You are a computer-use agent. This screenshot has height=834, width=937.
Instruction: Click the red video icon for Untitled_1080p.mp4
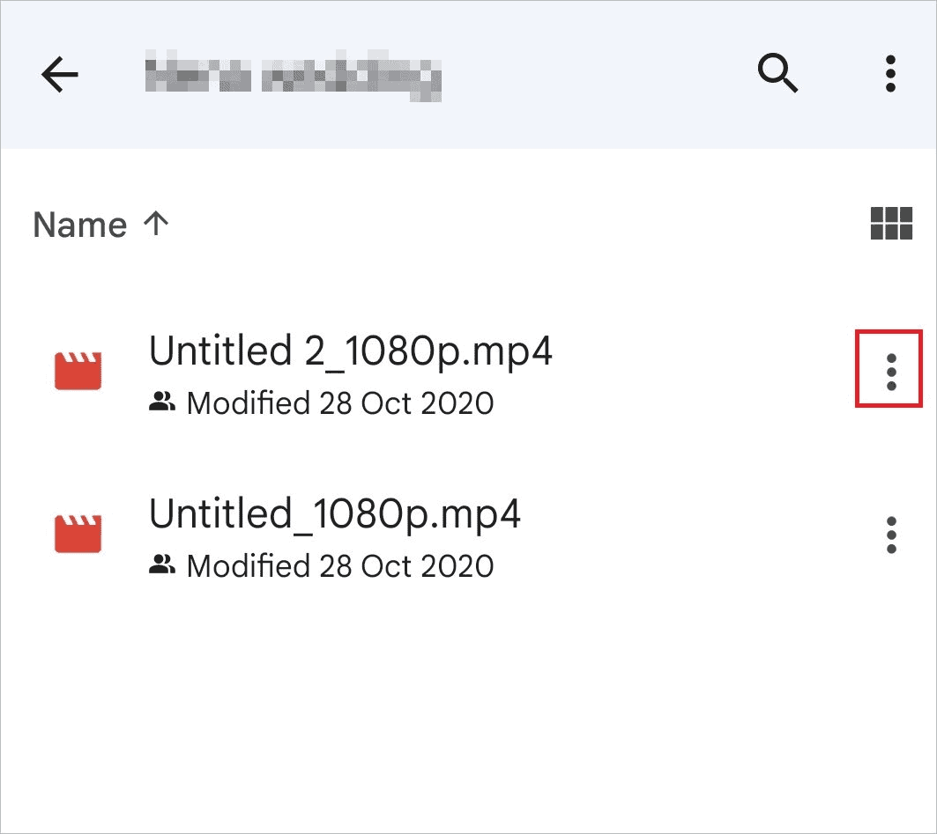[x=78, y=533]
